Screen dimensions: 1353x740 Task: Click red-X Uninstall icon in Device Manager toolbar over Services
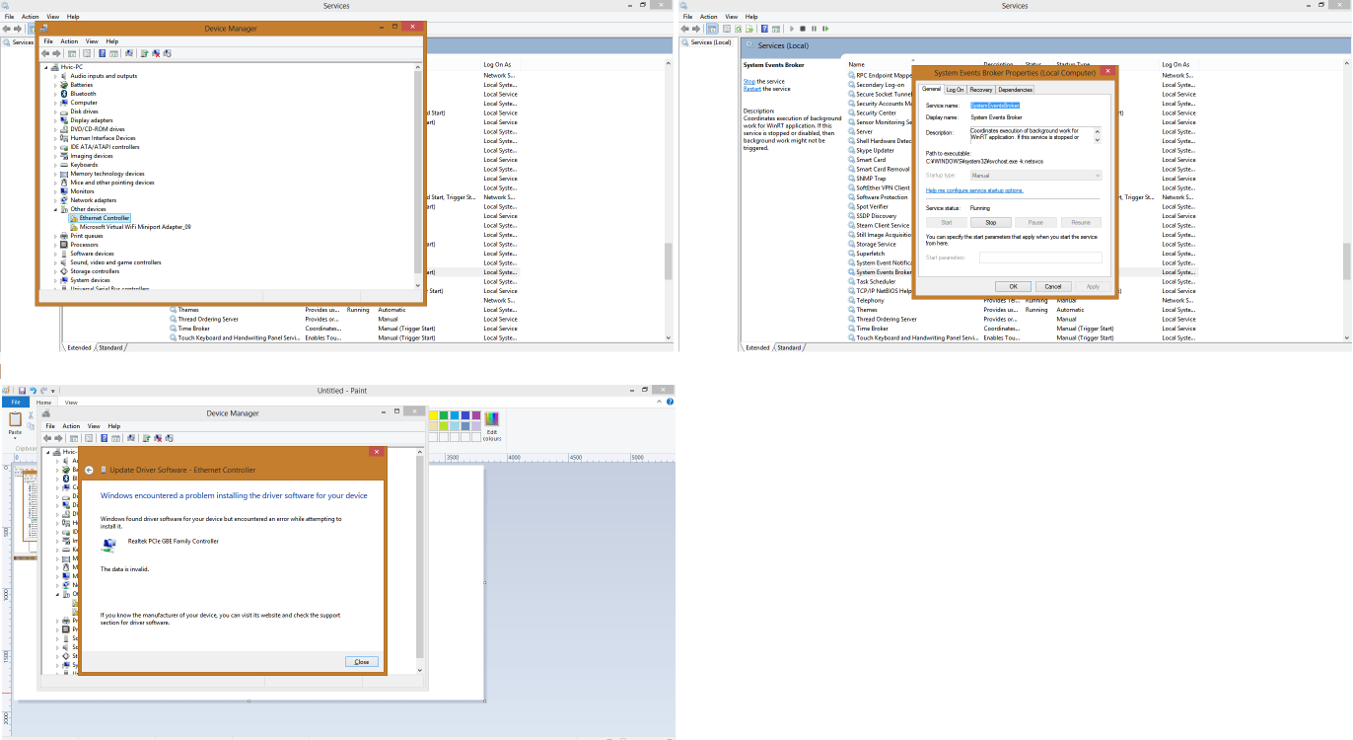pos(156,53)
